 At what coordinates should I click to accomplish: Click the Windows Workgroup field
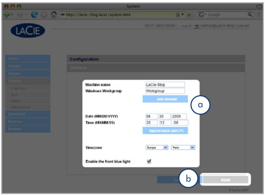click(x=165, y=91)
